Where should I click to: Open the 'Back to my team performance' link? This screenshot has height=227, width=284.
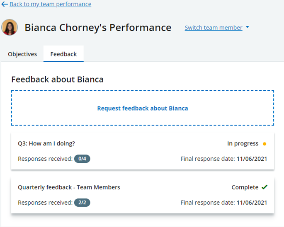click(x=50, y=4)
